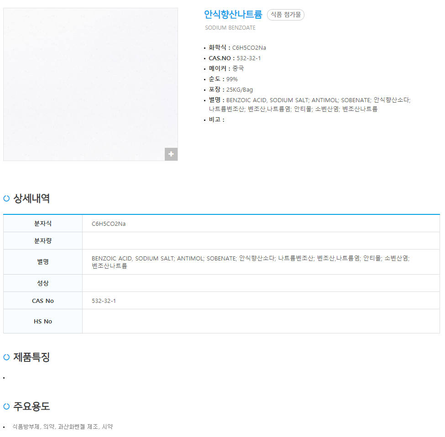Image resolution: width=445 pixels, height=437 pixels.
Task: Click the SODIUM BENZOATE subtitle text
Action: coord(230,28)
